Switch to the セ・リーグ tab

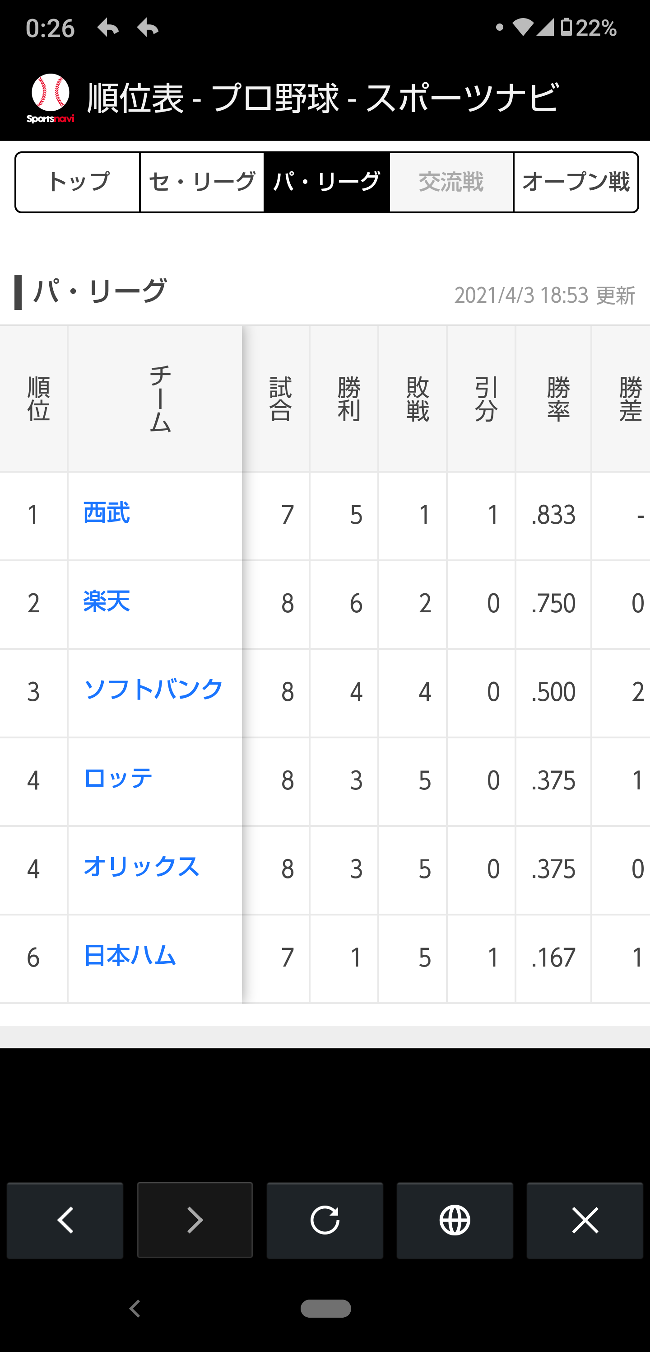click(x=202, y=182)
